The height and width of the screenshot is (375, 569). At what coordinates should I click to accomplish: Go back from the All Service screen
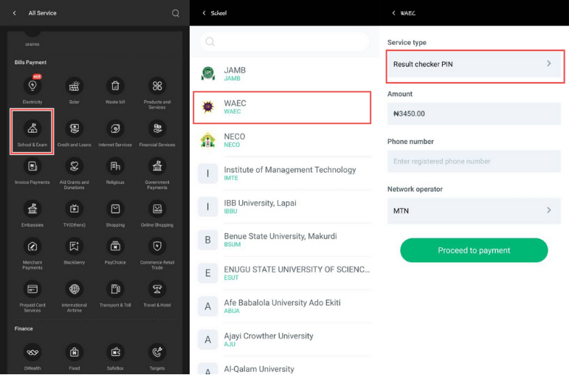[15, 13]
